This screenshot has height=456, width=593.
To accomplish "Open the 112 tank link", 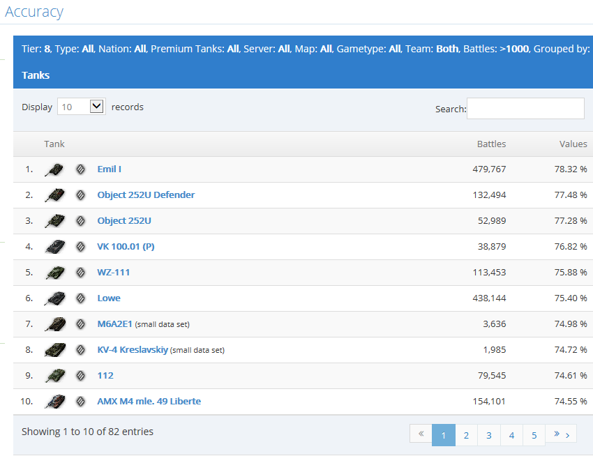I will coord(105,375).
